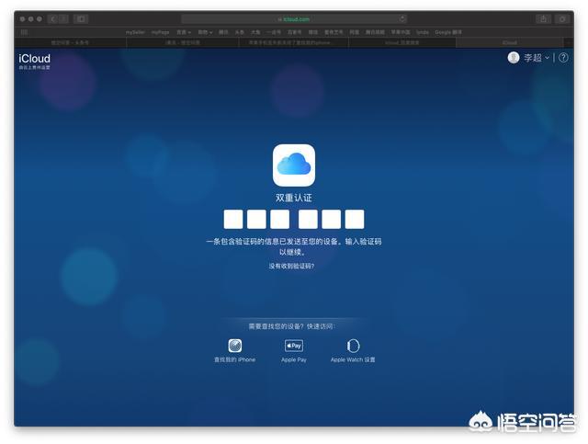
Task: Click the icloud.com address bar
Action: (x=294, y=18)
